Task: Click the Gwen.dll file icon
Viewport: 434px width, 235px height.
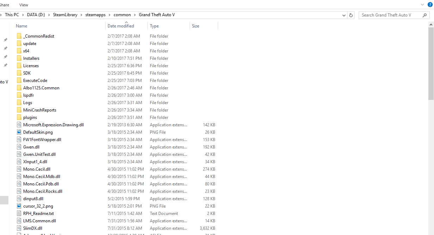Action: tap(19, 147)
